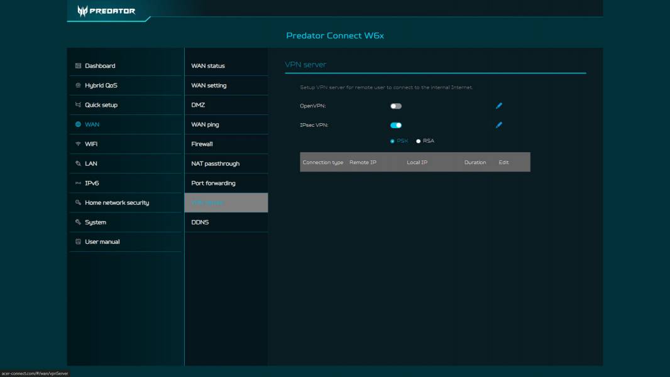
Task: Edit IPsec VPN using the pencil icon
Action: pyautogui.click(x=498, y=126)
